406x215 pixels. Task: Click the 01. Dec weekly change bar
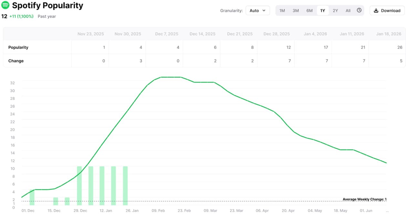coord(32,197)
